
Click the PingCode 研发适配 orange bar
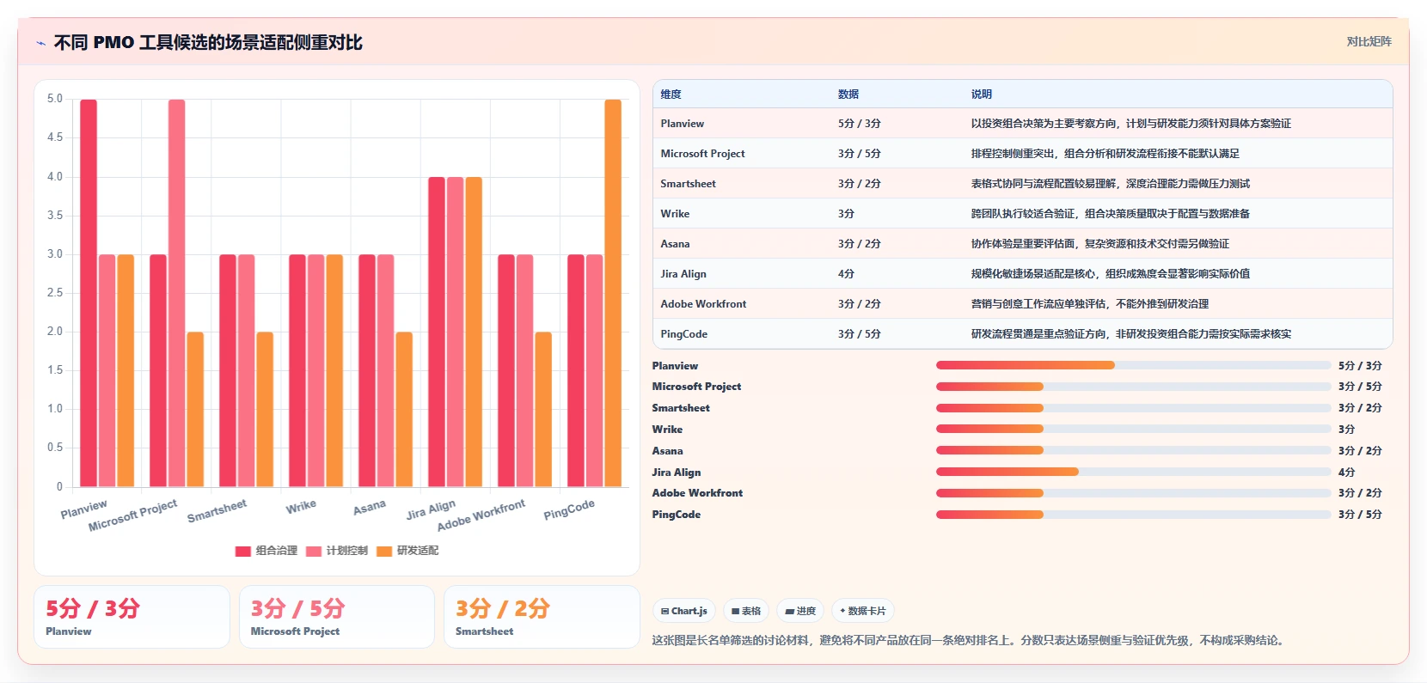pyautogui.click(x=613, y=293)
